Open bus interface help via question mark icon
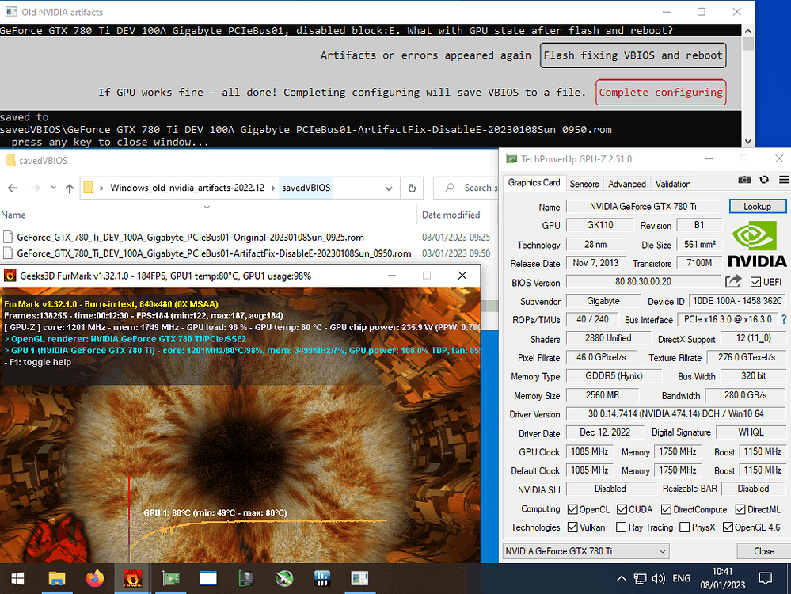Viewport: 791px width, 594px height. pyautogui.click(x=784, y=320)
